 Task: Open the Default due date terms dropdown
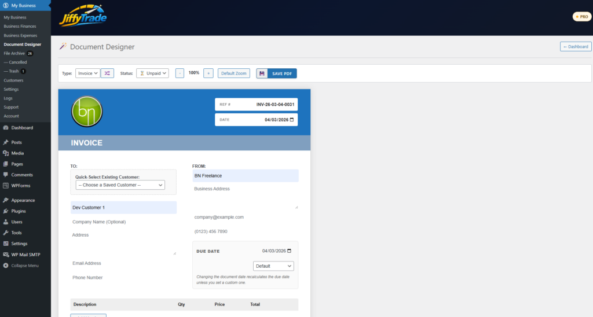[273, 266]
